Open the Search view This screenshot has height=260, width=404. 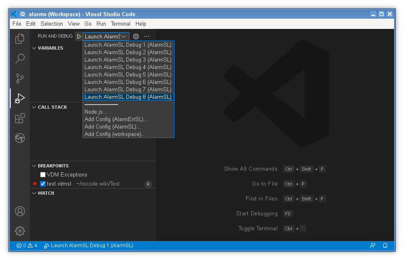pos(19,59)
